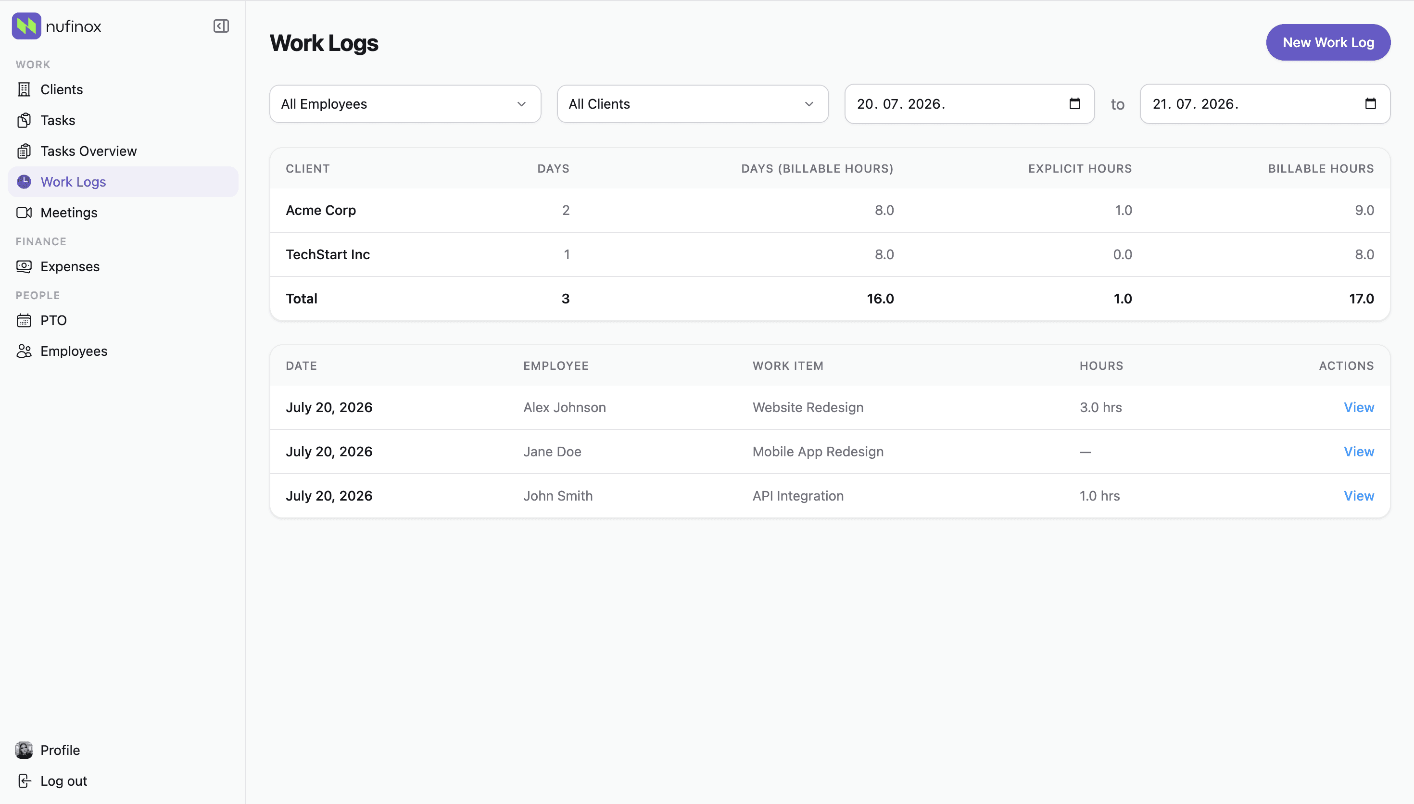This screenshot has height=804, width=1414.
Task: View Alex Johnson's work log
Action: [1359, 407]
